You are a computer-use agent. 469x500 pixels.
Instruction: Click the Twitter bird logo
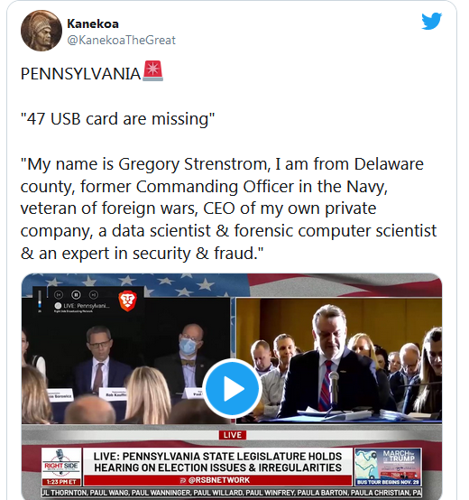431,21
